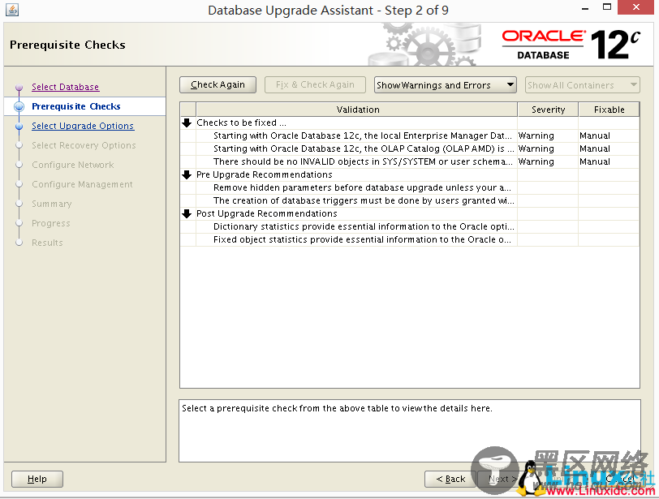Select the 'Remove hidden parameters' recommendation row

410,187
